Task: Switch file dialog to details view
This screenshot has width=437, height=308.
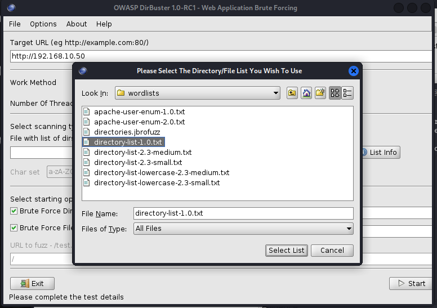Action: (x=347, y=93)
